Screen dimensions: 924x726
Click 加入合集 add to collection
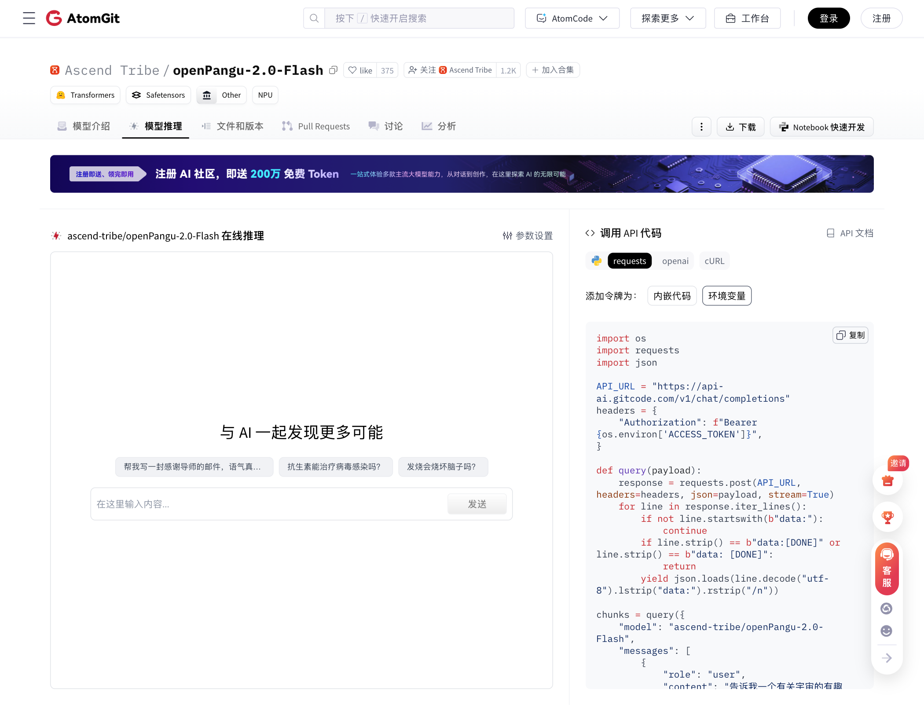click(553, 70)
